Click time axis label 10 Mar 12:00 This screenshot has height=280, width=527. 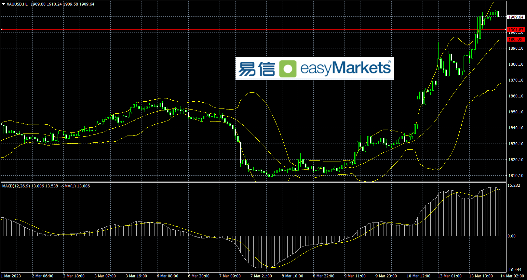(418, 276)
